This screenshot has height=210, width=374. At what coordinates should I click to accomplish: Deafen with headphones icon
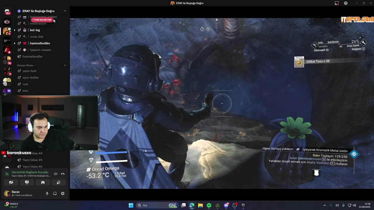55,193
